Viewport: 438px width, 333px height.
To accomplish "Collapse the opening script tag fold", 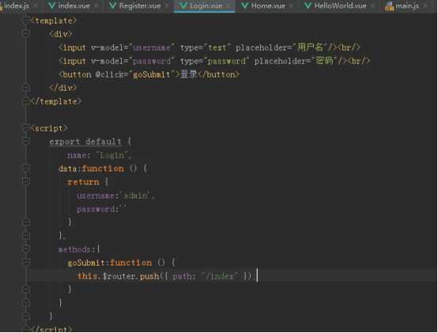I will (x=26, y=128).
